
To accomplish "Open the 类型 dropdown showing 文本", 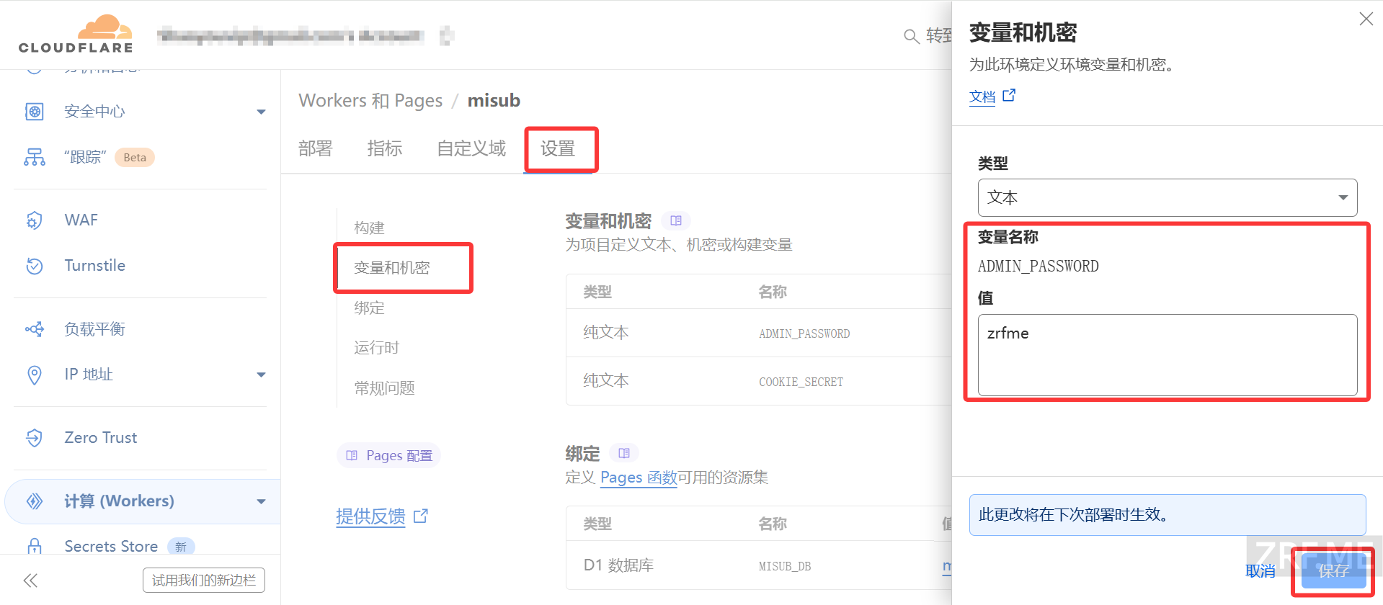I will tap(1168, 197).
